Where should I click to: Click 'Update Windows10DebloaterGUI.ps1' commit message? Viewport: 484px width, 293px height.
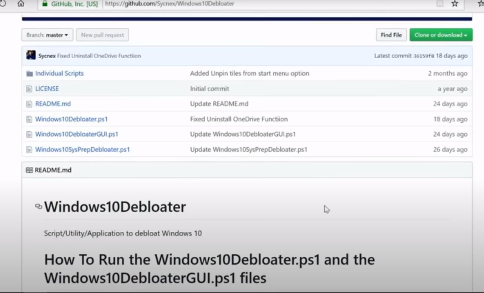tap(243, 134)
